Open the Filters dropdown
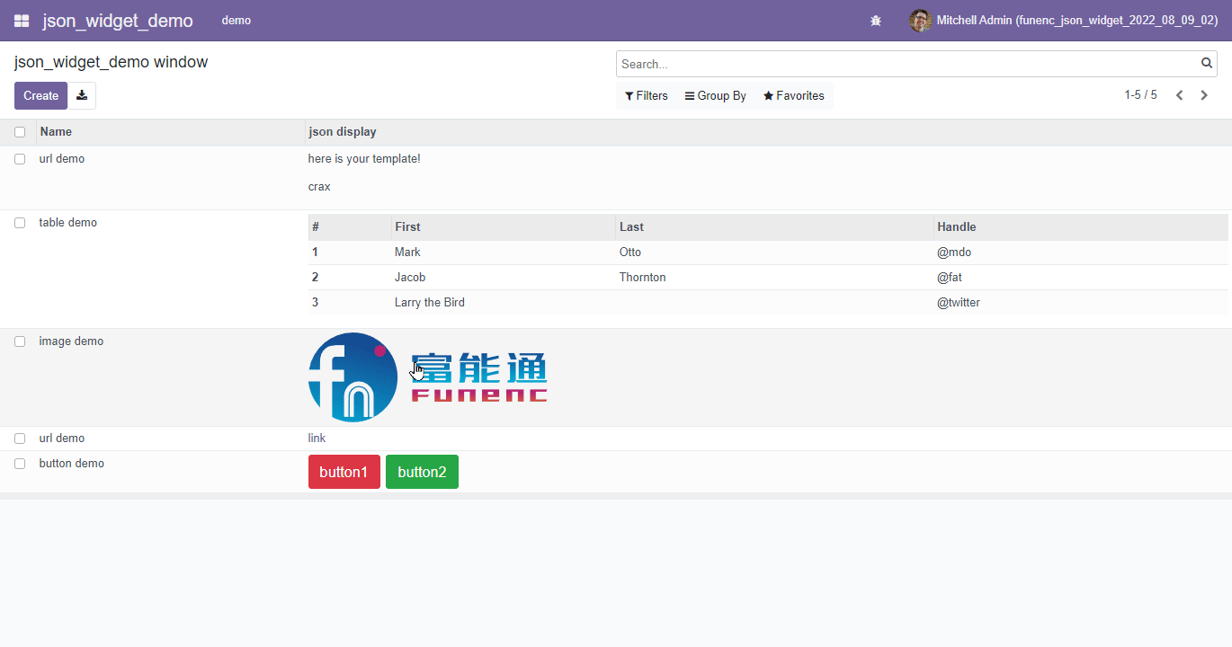This screenshot has width=1232, height=647. click(x=646, y=95)
